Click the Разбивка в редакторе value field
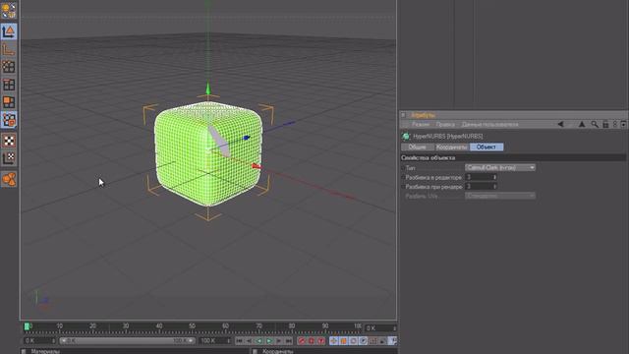 (x=479, y=177)
